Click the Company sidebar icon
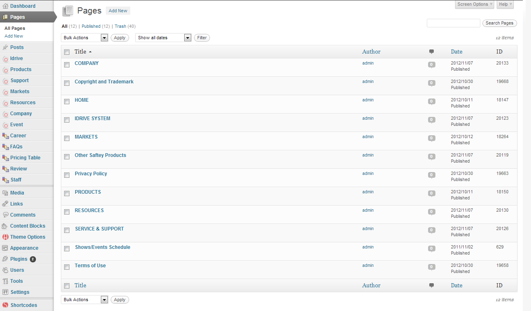This screenshot has height=311, width=531. tap(5, 114)
